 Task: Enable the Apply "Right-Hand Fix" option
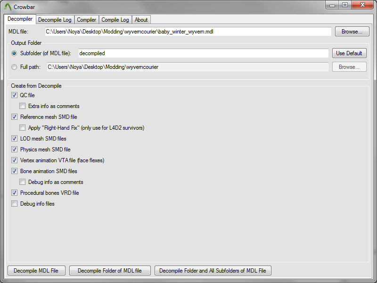23,128
